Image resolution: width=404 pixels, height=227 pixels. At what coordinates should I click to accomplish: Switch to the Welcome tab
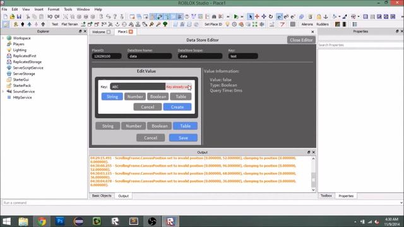pyautogui.click(x=101, y=32)
